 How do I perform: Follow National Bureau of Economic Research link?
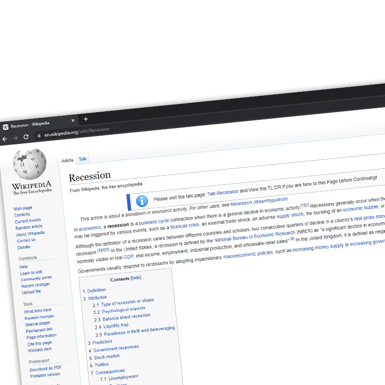(255, 236)
